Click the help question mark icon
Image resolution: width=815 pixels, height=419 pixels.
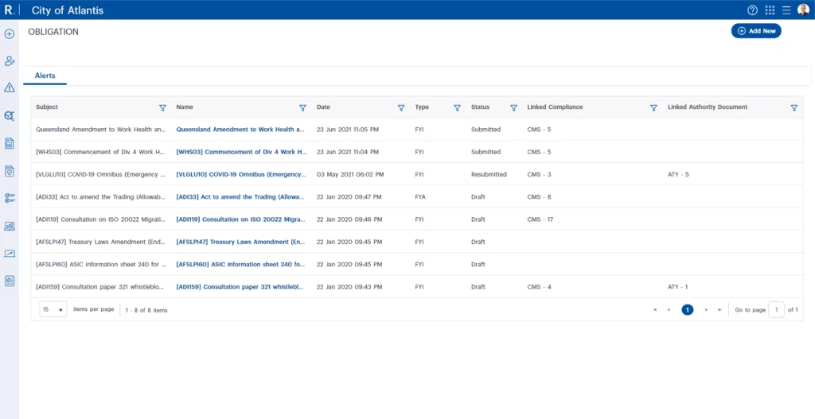click(752, 10)
